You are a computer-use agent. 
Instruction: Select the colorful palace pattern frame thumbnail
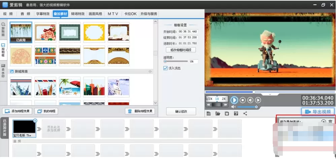tap(45, 56)
